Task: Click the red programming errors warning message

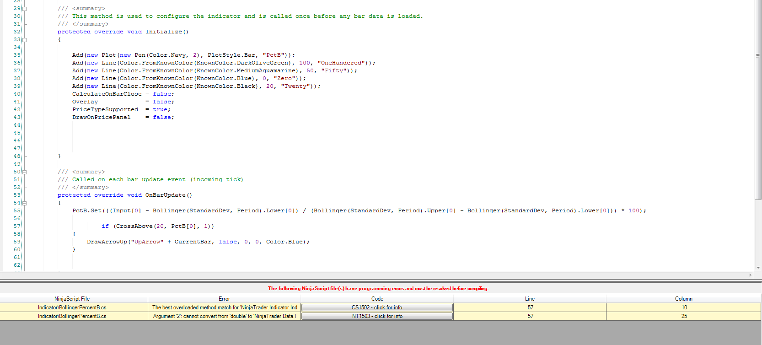Action: 378,288
